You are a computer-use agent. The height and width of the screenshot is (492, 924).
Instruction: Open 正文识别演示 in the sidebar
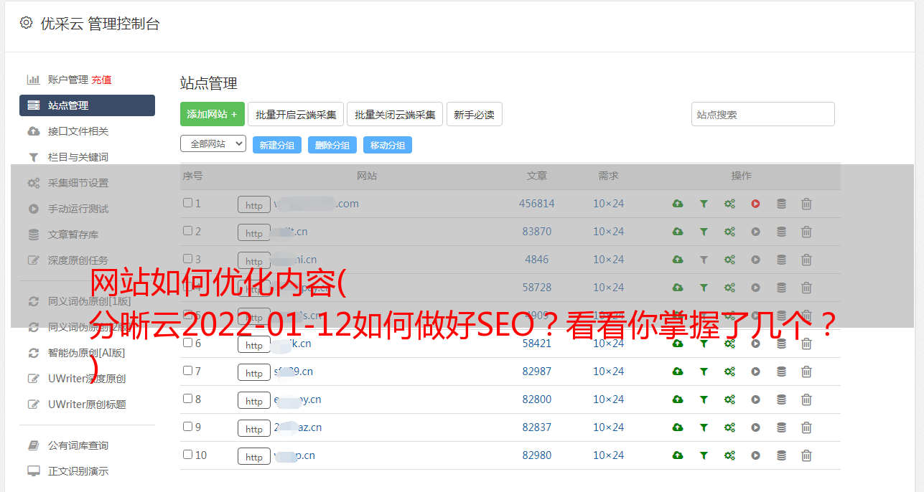78,472
